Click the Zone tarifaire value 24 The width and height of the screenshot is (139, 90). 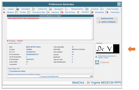[73, 52]
